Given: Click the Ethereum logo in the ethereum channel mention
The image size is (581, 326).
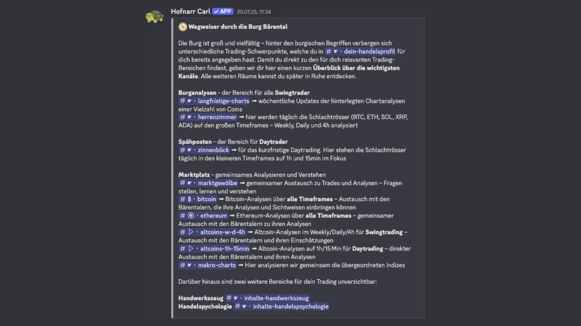Looking at the screenshot, I should coord(190,216).
